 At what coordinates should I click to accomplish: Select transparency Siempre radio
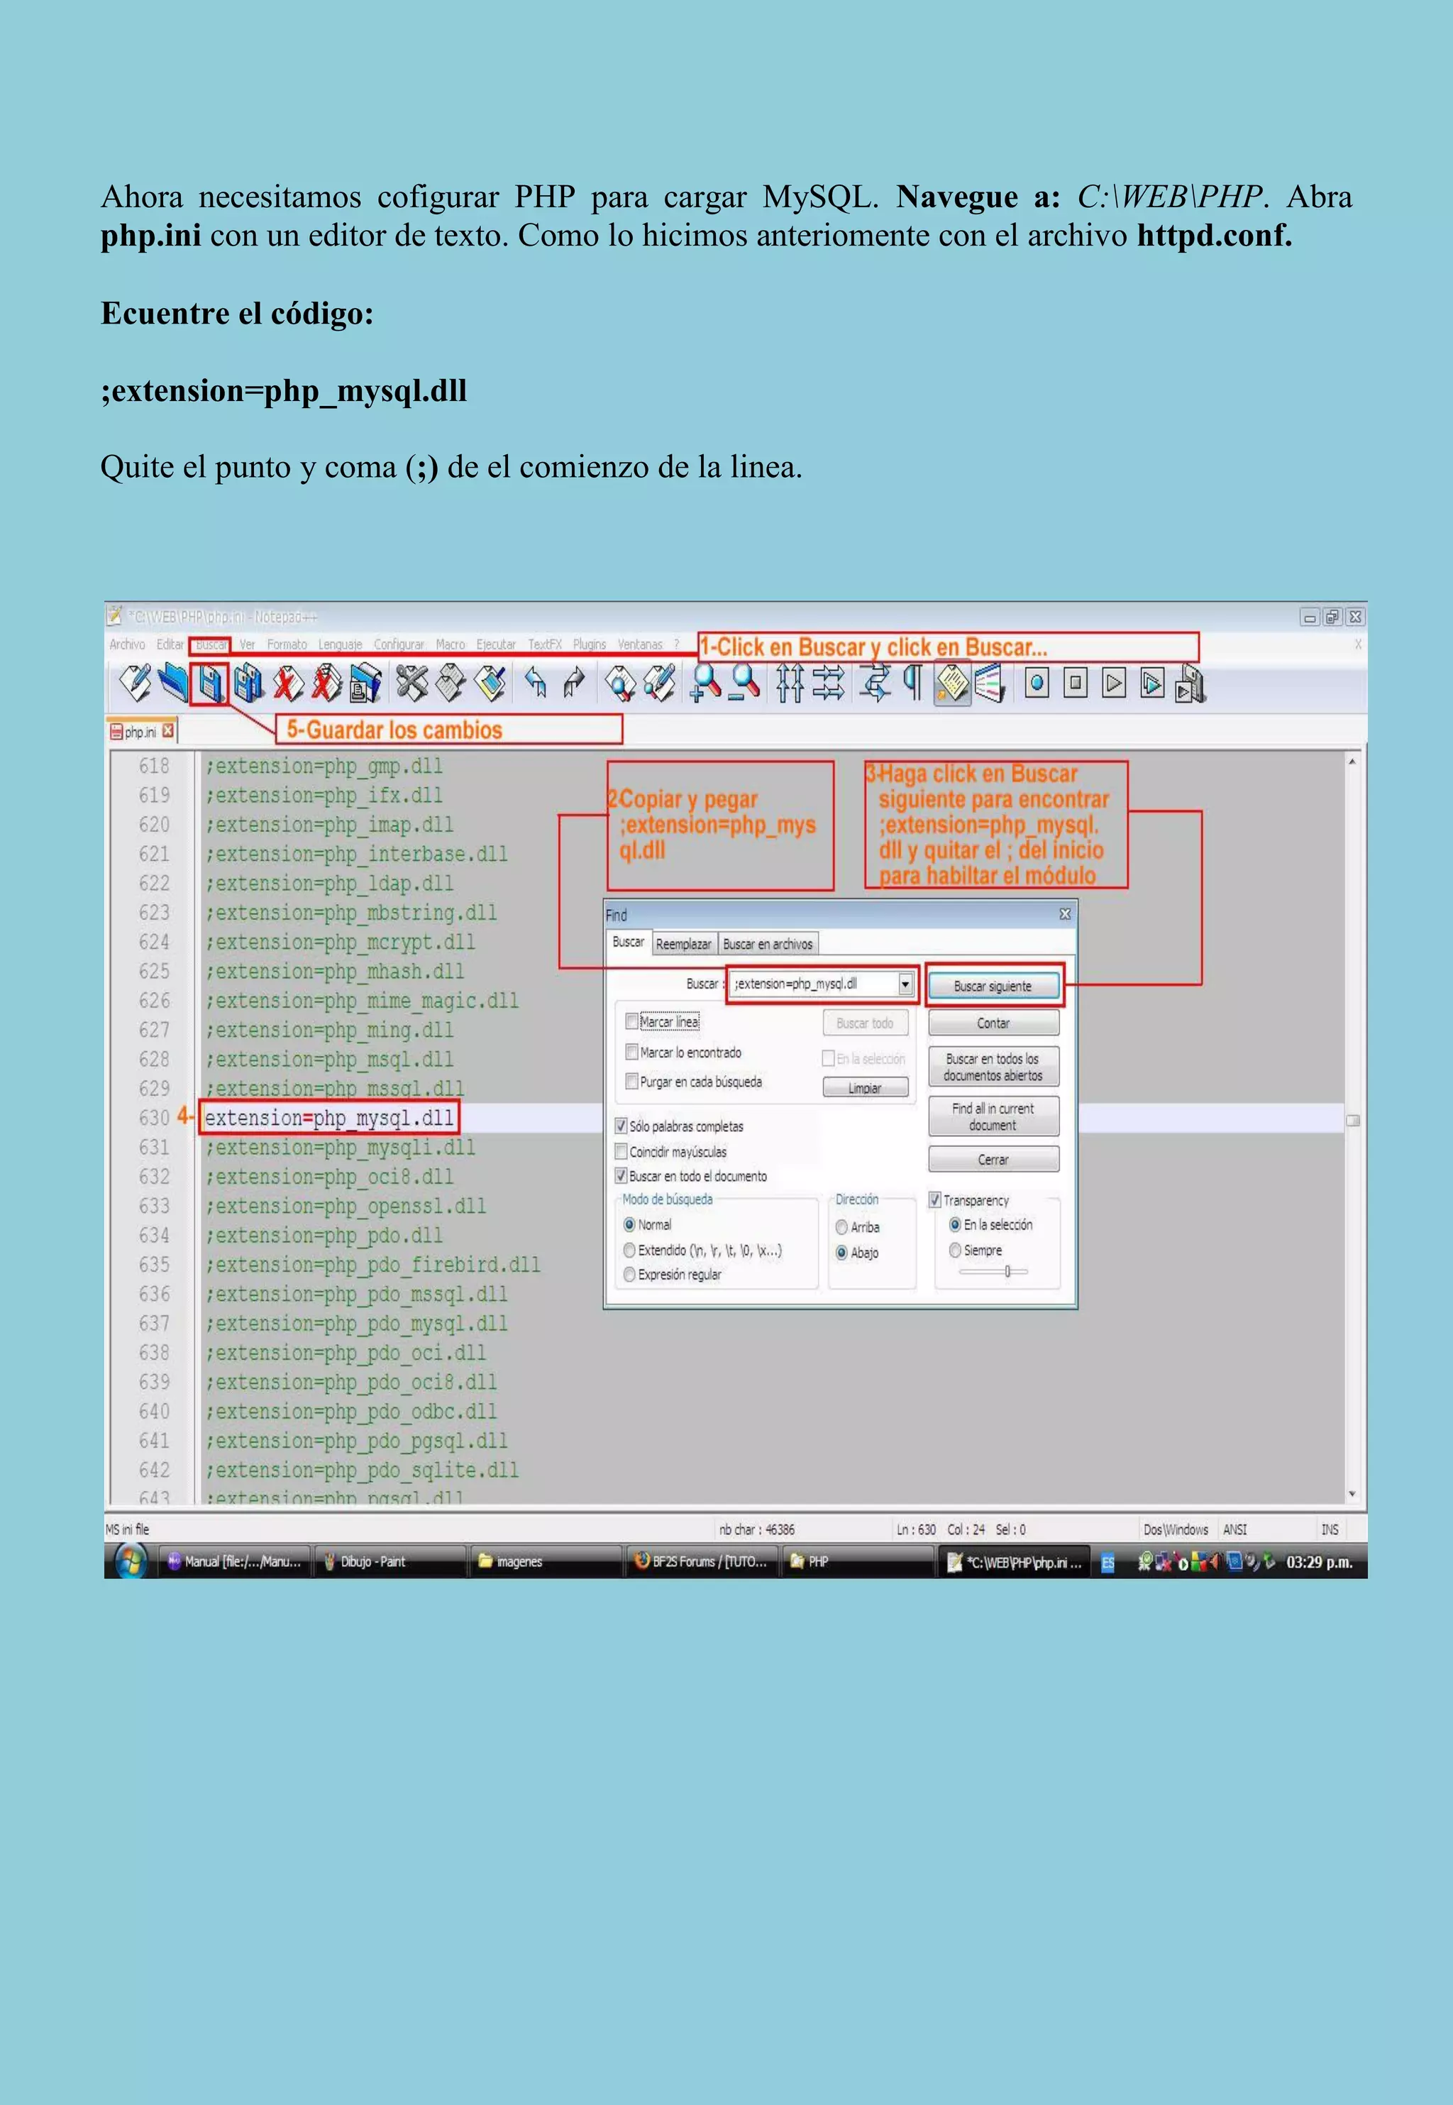pos(955,1250)
